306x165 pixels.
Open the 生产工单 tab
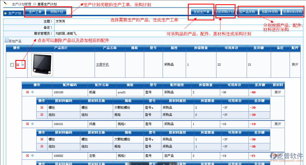(x=35, y=12)
